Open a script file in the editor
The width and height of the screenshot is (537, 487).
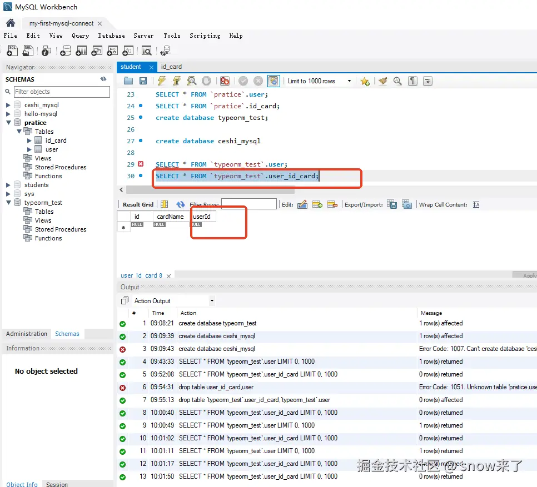pos(128,81)
